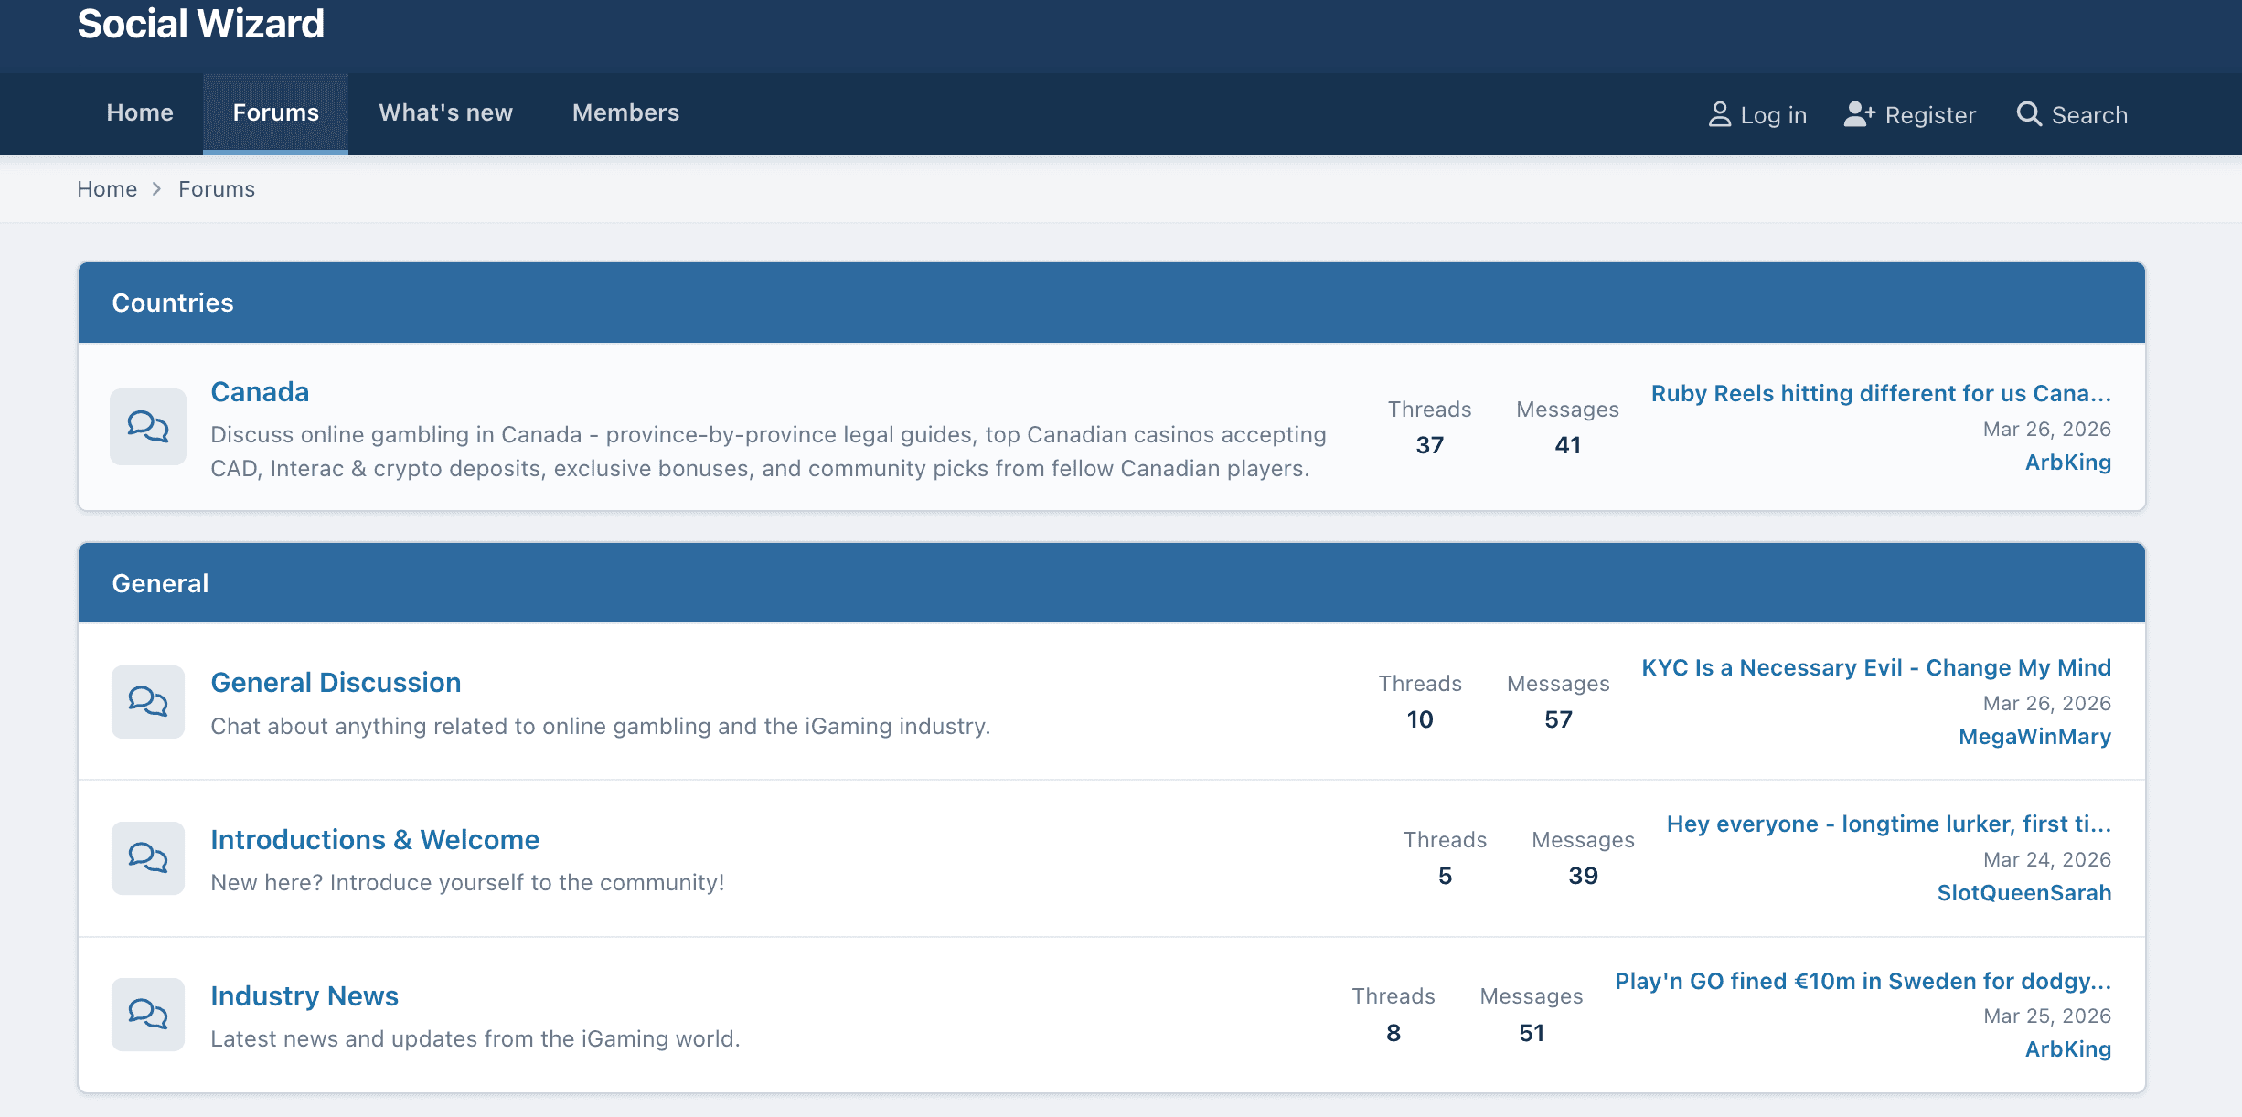2242x1117 pixels.
Task: Open the Countries category header link
Action: (x=173, y=303)
